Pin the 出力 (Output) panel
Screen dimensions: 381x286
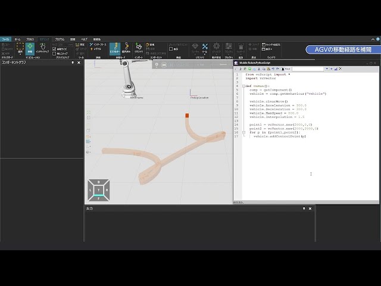304,209
